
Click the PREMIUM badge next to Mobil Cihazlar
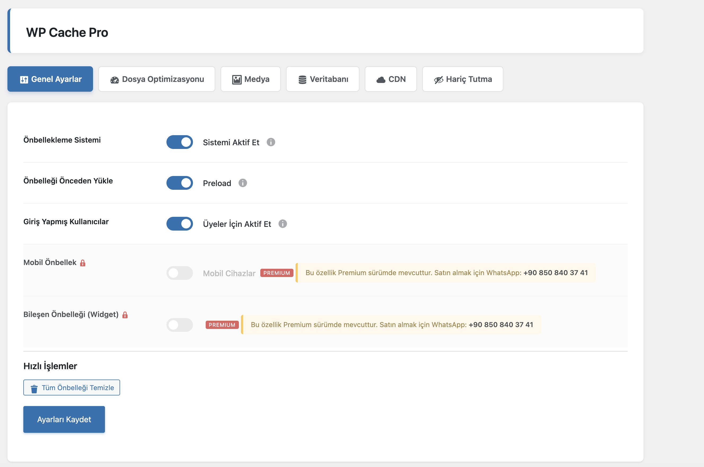point(277,273)
